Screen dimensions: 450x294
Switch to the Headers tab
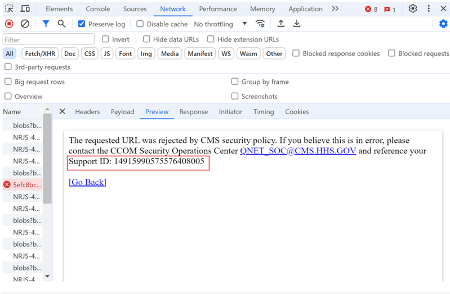coord(87,112)
